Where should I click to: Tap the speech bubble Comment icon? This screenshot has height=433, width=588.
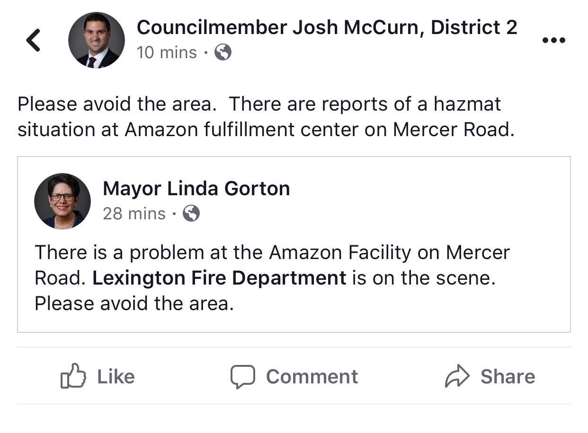point(243,377)
